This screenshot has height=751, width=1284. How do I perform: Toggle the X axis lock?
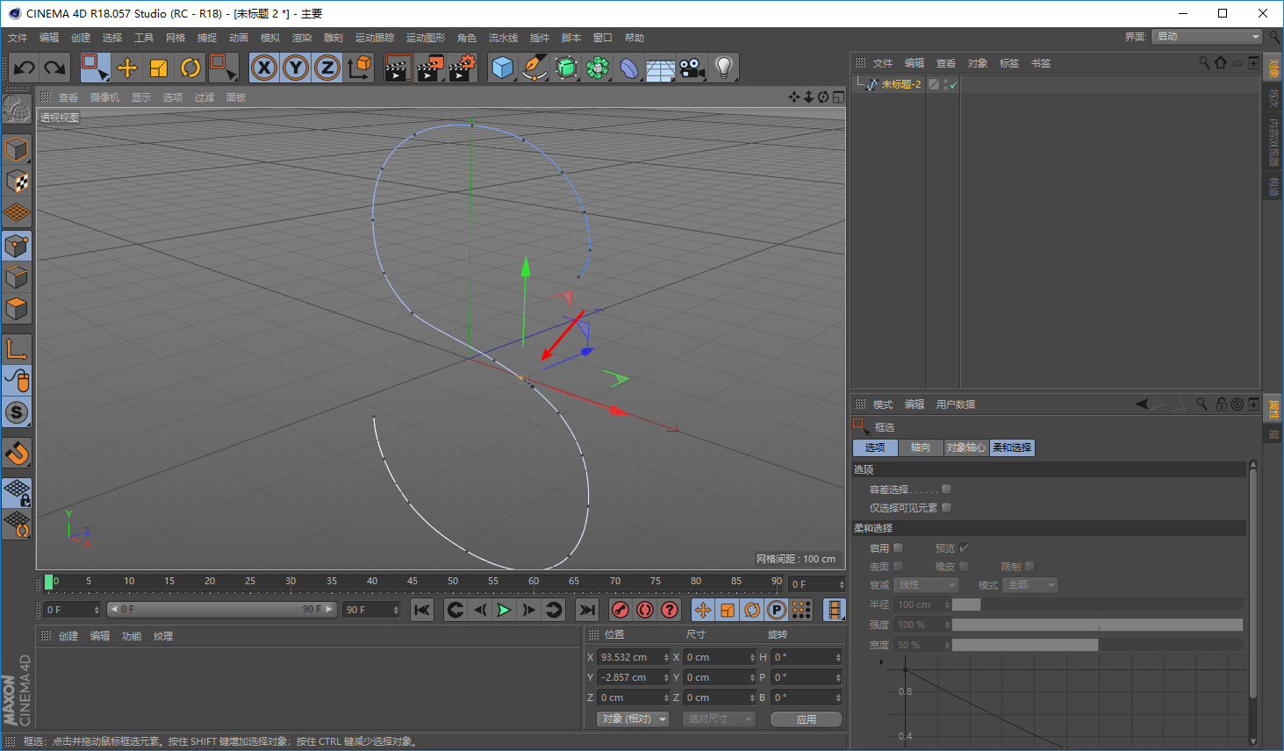[x=264, y=68]
